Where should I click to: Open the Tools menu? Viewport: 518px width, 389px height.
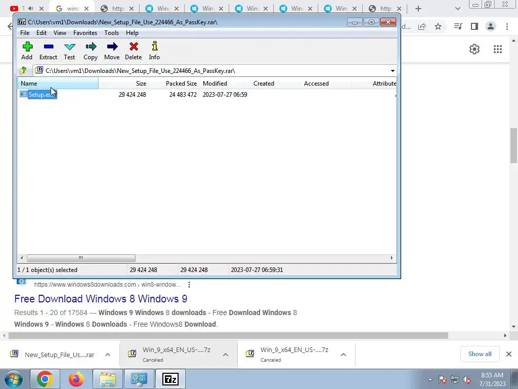[111, 33]
